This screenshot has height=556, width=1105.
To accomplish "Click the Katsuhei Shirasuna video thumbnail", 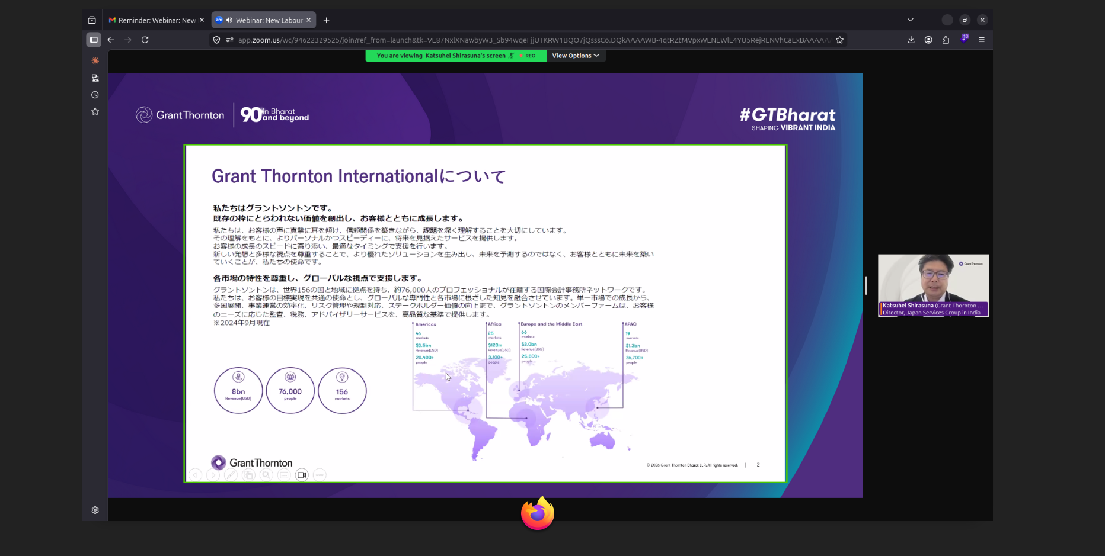I will [x=933, y=285].
